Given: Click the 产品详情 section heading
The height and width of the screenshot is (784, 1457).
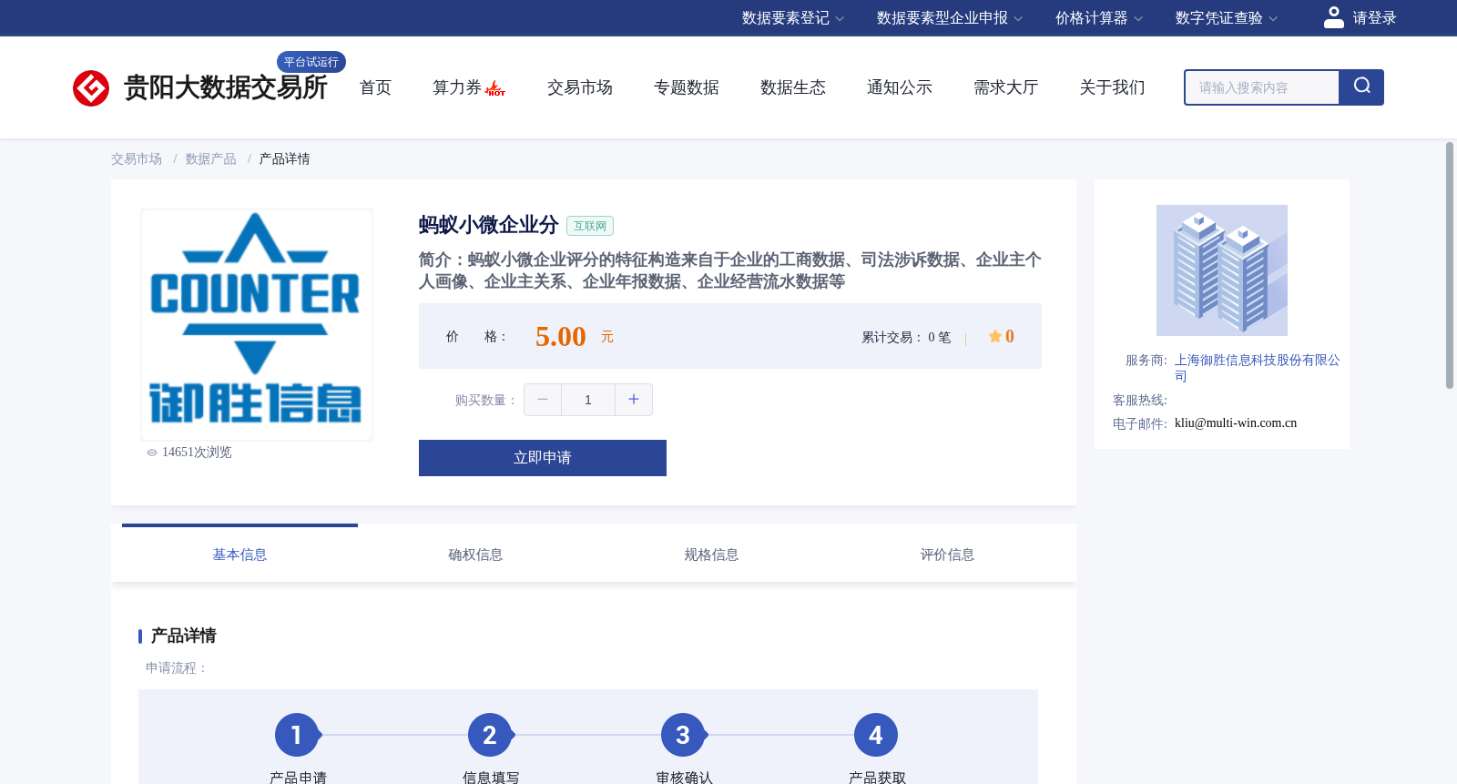Looking at the screenshot, I should click(x=184, y=636).
